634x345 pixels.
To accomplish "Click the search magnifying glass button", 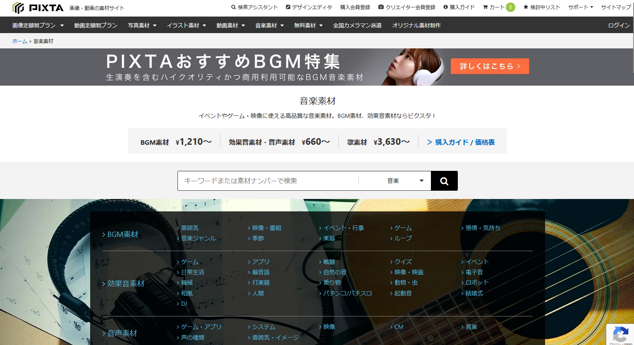I will click(x=444, y=180).
